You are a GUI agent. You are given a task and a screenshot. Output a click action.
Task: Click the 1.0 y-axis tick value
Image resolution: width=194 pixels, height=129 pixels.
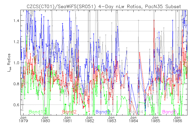pos(16,63)
